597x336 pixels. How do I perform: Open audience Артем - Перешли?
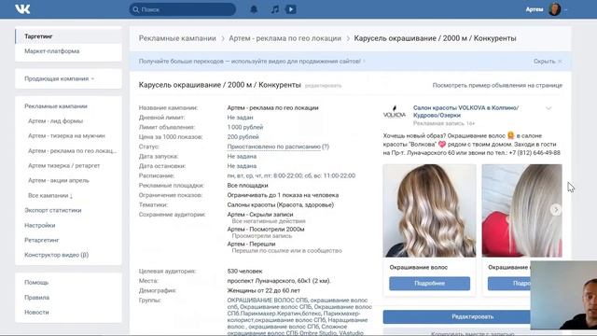pyautogui.click(x=251, y=245)
